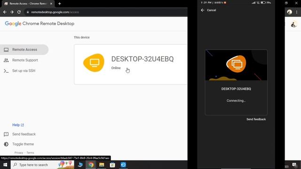Click the Google Chrome Remote Desktop logo
The height and width of the screenshot is (169, 301).
click(x=40, y=23)
